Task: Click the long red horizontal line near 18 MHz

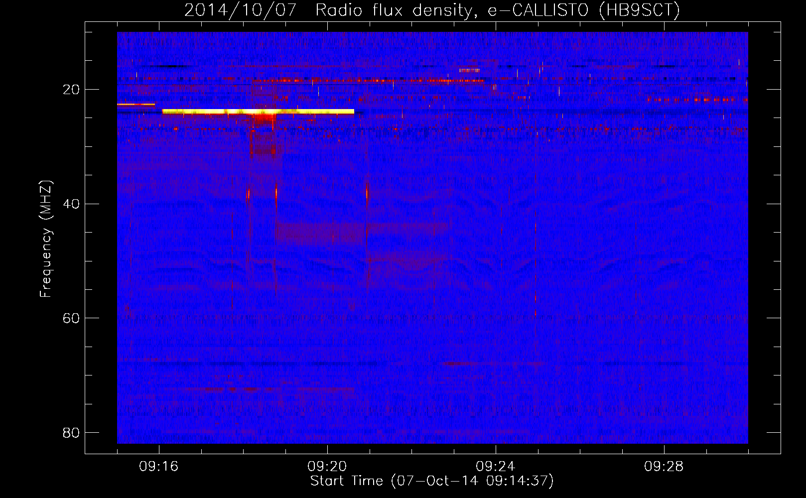Action: point(369,80)
